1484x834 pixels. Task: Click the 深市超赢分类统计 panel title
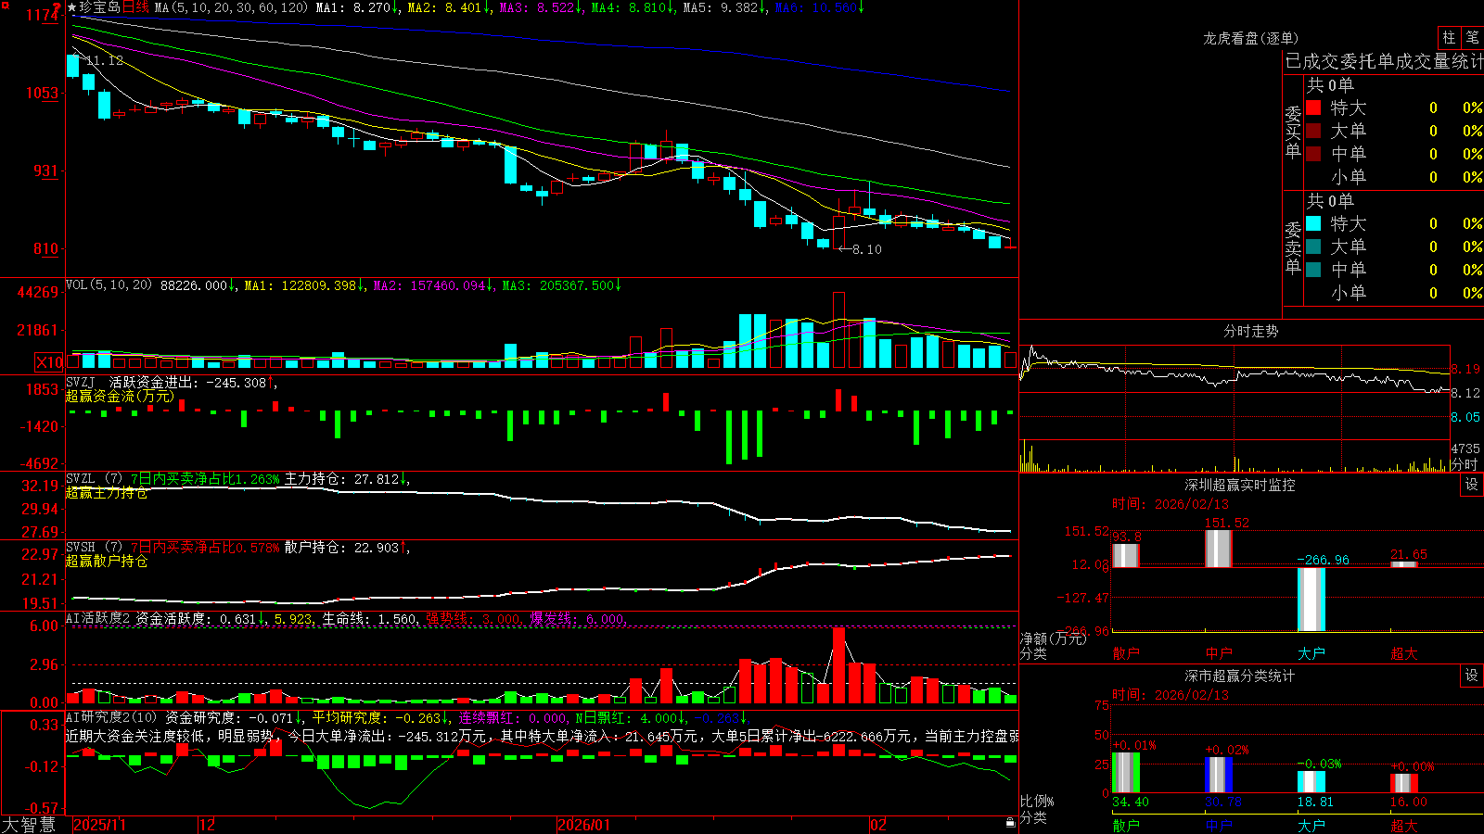[1240, 676]
